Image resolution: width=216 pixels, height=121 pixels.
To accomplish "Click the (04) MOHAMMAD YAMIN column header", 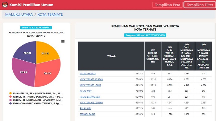I will tap(204, 56).
